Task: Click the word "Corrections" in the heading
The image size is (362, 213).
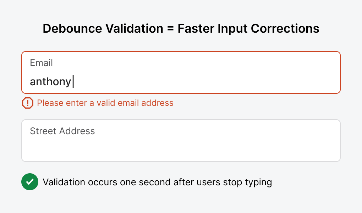Action: point(285,28)
